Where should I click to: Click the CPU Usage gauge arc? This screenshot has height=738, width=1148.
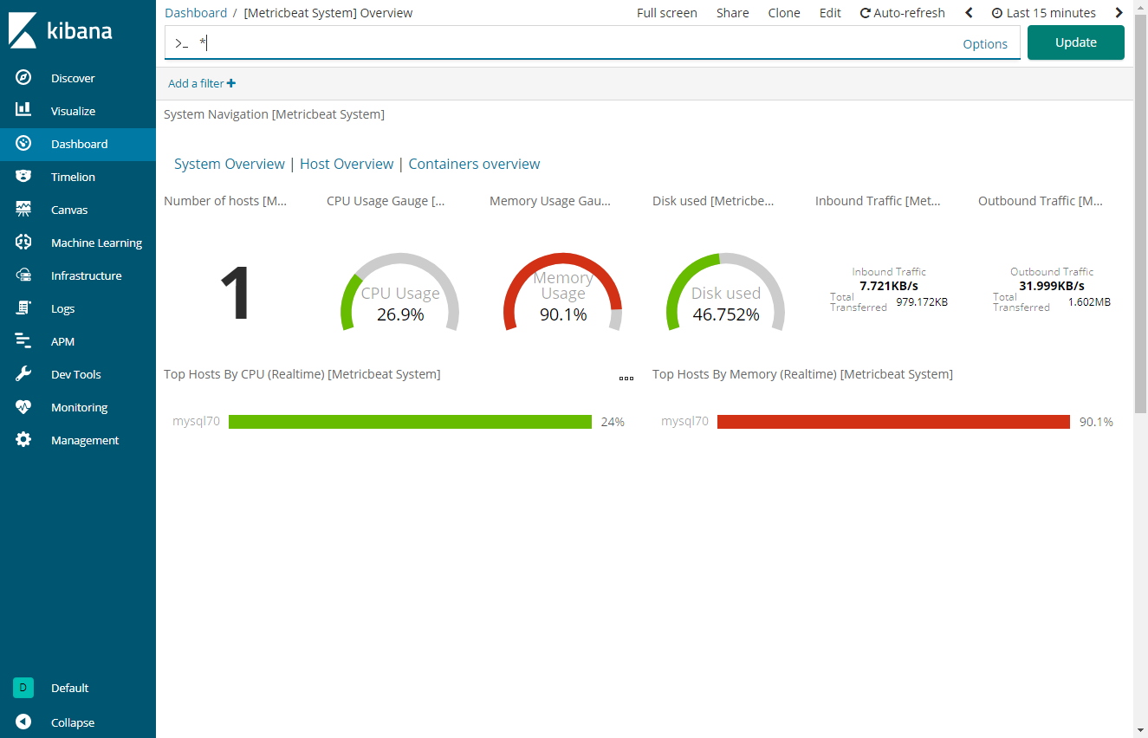pyautogui.click(x=400, y=260)
